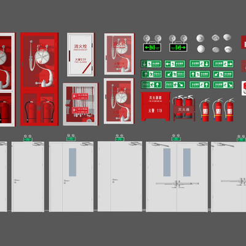Click handle of the one-window door
The height and width of the screenshot is (246, 246).
tap(66, 181)
